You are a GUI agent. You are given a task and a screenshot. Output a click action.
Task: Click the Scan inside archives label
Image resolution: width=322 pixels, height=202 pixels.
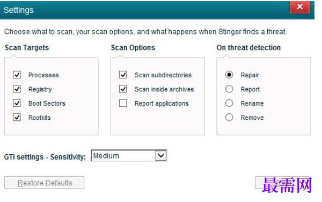pyautogui.click(x=164, y=89)
